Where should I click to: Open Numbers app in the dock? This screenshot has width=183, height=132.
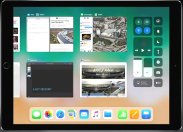122,114
